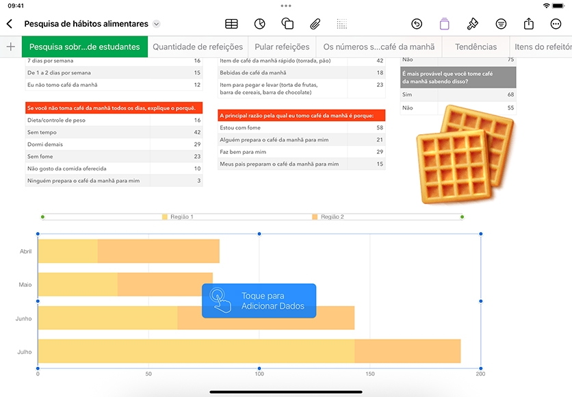Screen dimensions: 572x397
Task: Tap the purple paste clipboard icon
Action: click(444, 24)
